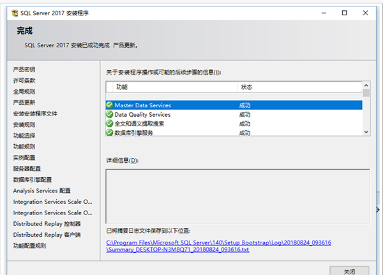Viewport: 383px width, 275px height.
Task: Select the 数据库引擎服务 feature row
Action: click(x=234, y=132)
